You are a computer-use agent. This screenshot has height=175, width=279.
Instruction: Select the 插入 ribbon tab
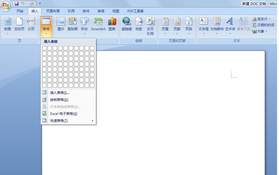[34, 11]
